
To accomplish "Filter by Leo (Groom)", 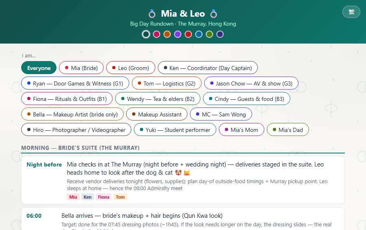I will [131, 68].
